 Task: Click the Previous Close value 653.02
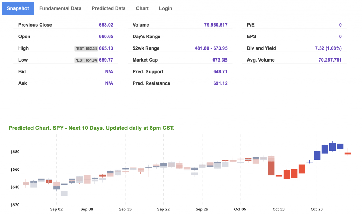106,25
